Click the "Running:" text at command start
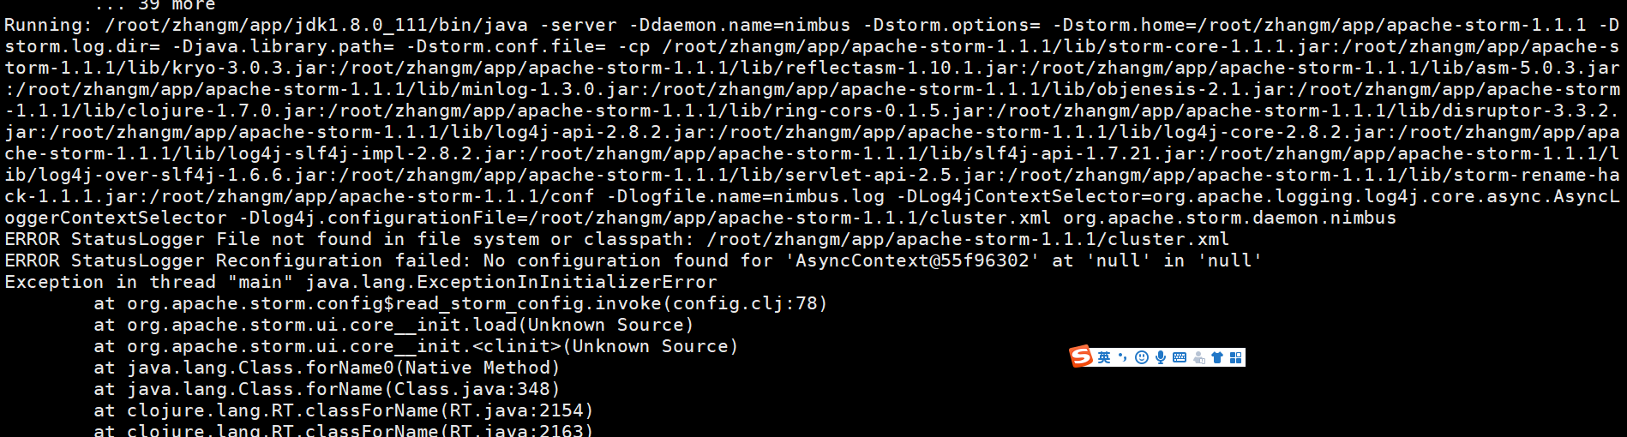This screenshot has width=1627, height=437. (x=48, y=26)
